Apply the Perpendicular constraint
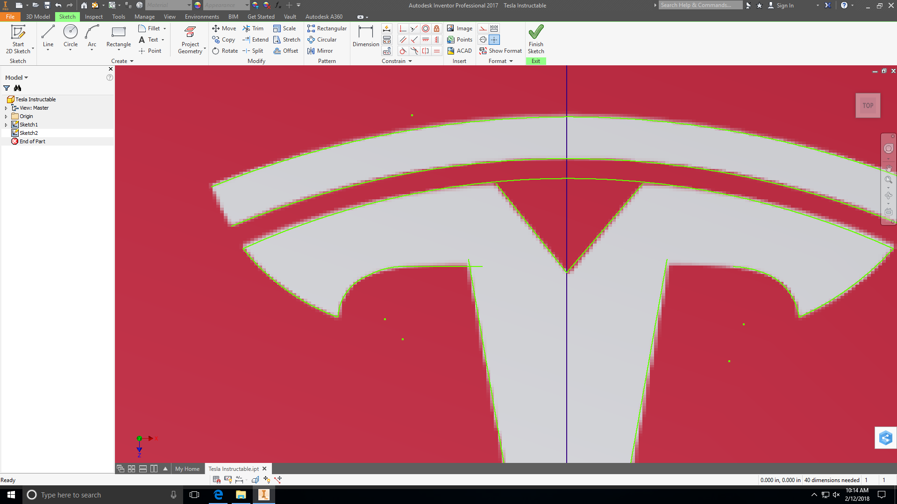Viewport: 897px width, 504px height. 414,40
